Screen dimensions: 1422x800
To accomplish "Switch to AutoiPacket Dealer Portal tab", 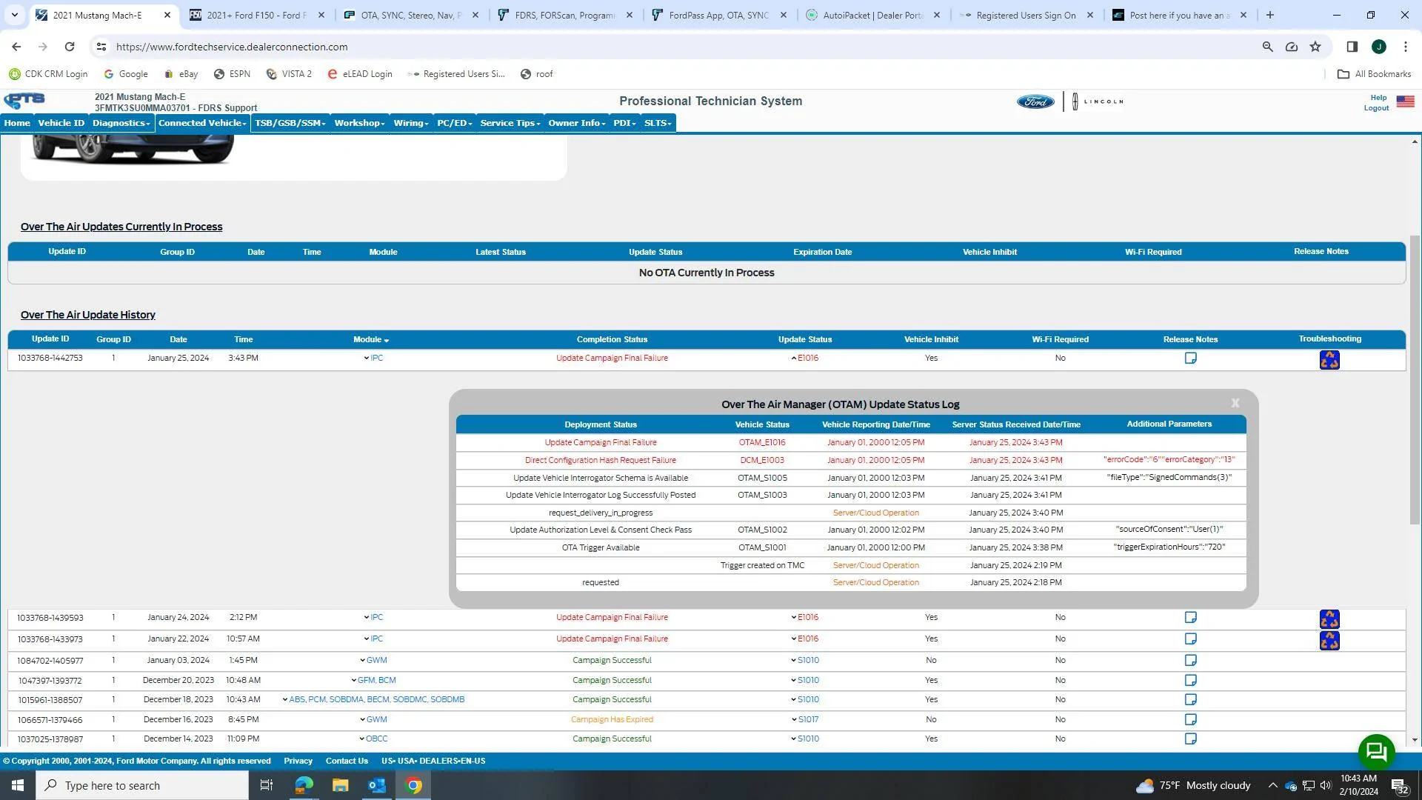I will pos(872,15).
